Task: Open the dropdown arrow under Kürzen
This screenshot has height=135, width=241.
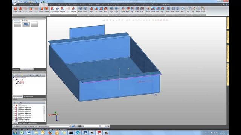Action: point(80,13)
